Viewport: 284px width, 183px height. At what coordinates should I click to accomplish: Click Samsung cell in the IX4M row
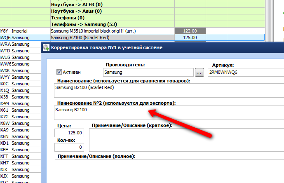click(26, 103)
